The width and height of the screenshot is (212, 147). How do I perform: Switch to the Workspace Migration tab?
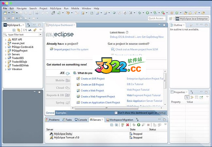point(120,120)
